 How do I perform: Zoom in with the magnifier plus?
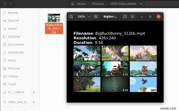[x=96, y=17]
